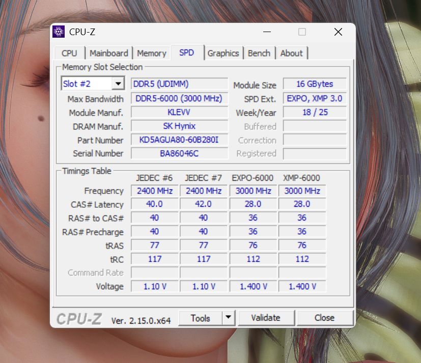Click JEDEC #6 tRC 117 cell

(155, 259)
